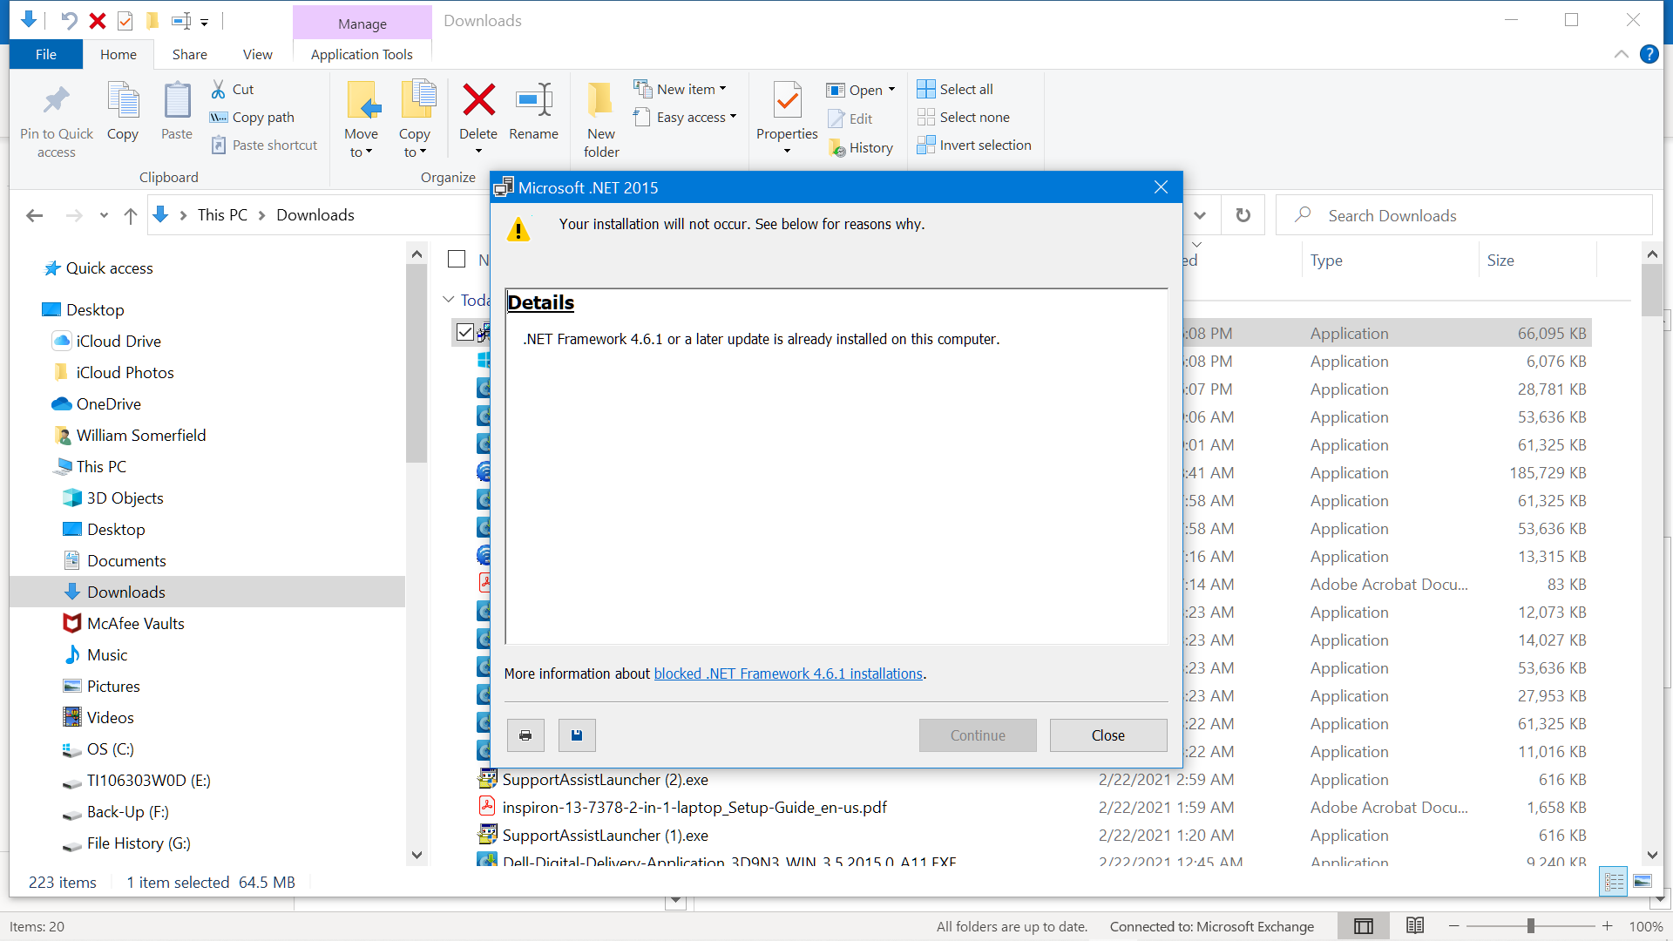Switch to the View ribbon tab
1673x941 pixels.
pos(258,54)
